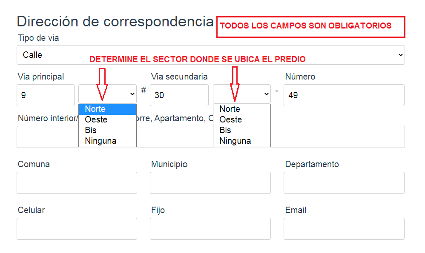425x253 pixels.
Task: Pick Bis in the Via secundaria list
Action: 241,130
